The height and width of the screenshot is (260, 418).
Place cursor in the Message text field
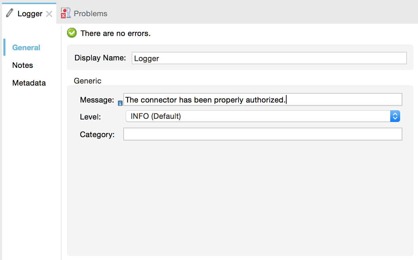tap(237, 99)
